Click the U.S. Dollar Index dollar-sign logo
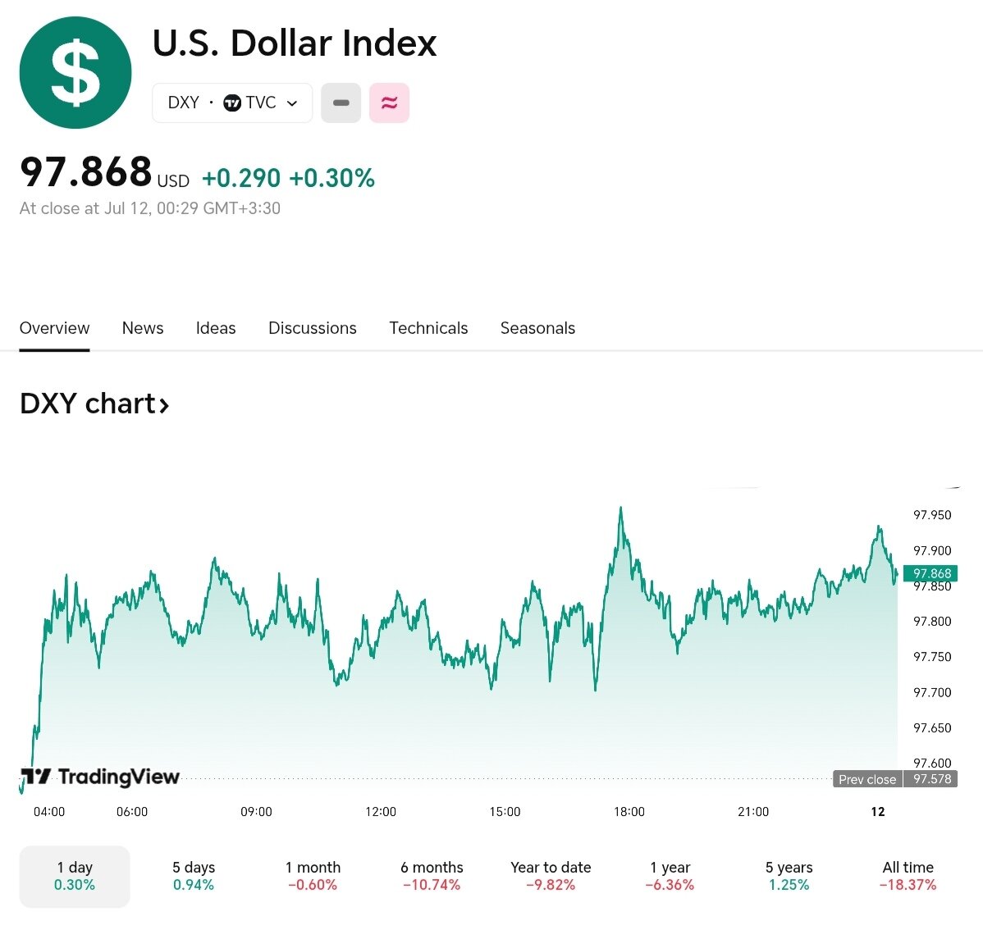983x939 pixels. (x=75, y=72)
